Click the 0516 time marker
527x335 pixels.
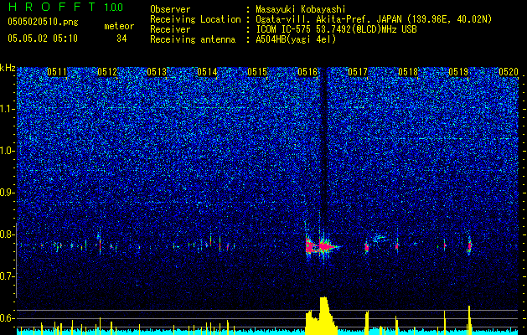coord(307,72)
